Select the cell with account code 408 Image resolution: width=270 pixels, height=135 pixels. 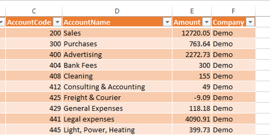[x=34, y=76]
